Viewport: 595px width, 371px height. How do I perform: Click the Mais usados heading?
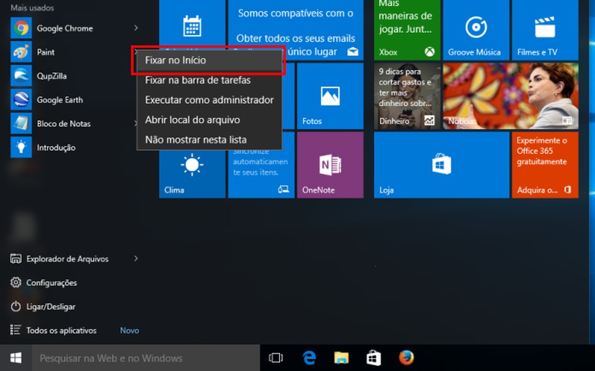[32, 8]
